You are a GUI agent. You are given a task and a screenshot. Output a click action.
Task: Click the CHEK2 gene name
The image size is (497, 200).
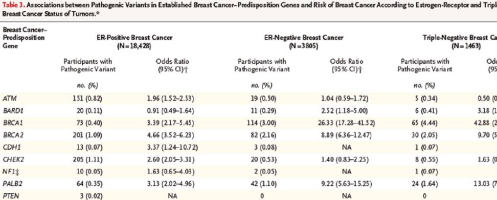coord(10,159)
